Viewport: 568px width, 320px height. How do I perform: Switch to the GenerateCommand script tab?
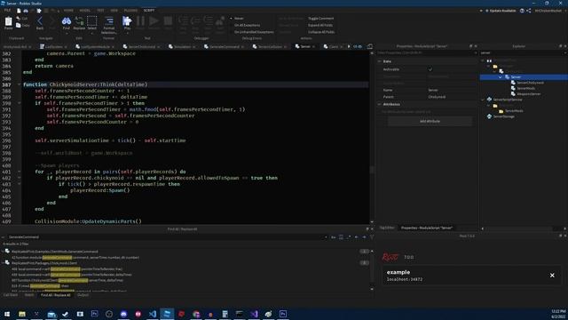(224, 46)
